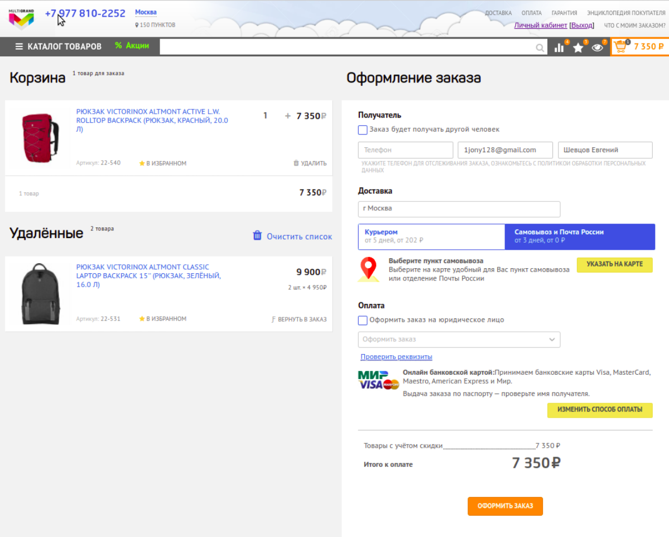The height and width of the screenshot is (537, 669).
Task: Delete the red backpack from cart
Action: point(310,163)
